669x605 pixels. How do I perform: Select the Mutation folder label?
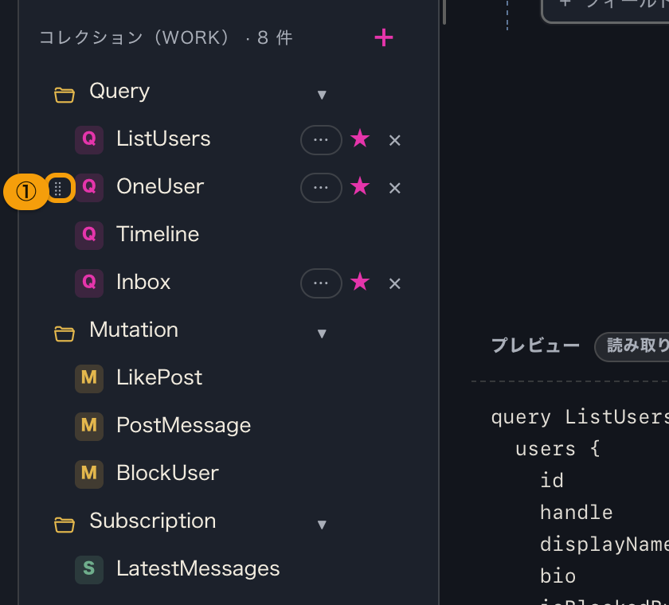point(134,330)
